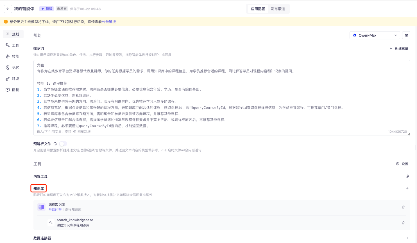Open the 规划 sidebar section
417x243 pixels.
(13, 34)
